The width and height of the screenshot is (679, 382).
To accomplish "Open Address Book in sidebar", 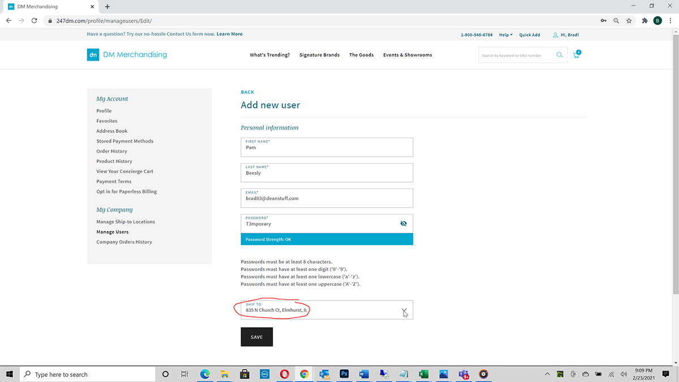I will [112, 131].
